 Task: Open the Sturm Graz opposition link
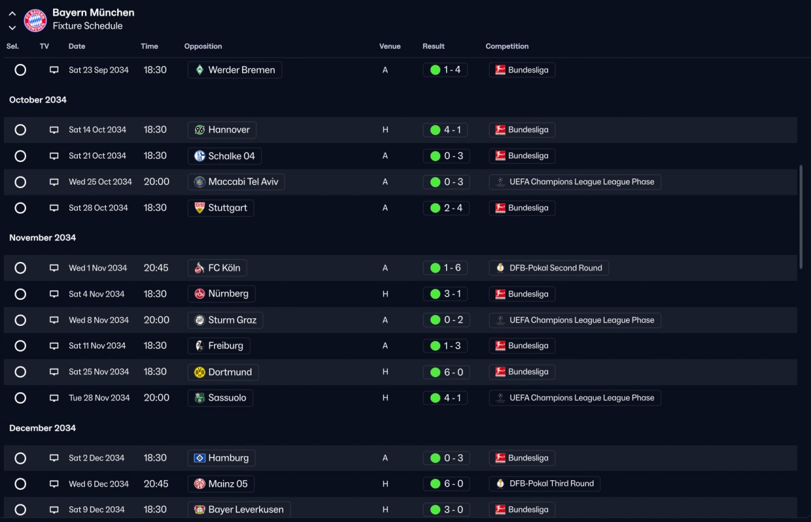(x=225, y=320)
